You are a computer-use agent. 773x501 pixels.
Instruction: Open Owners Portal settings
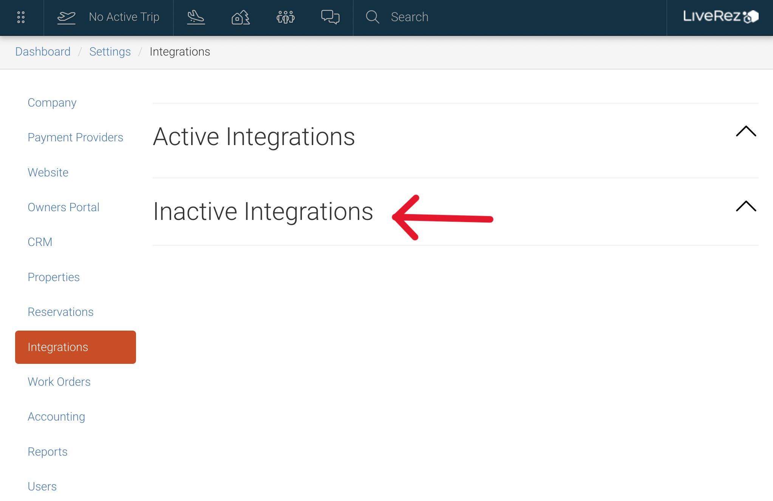tap(63, 207)
